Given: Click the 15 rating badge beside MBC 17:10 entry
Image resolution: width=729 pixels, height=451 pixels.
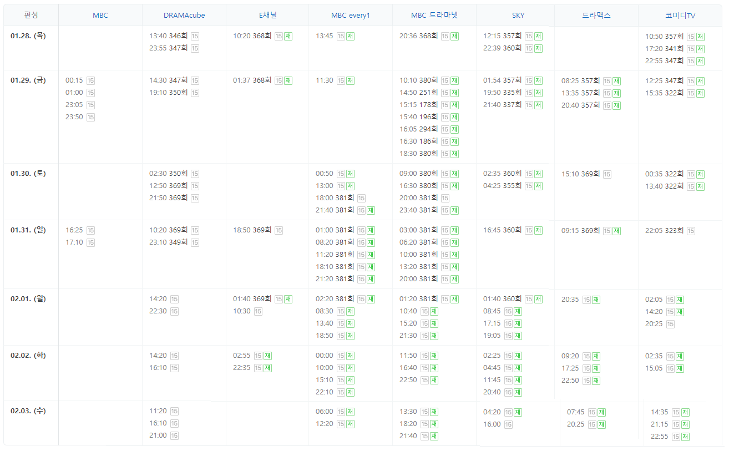Looking at the screenshot, I should point(90,242).
